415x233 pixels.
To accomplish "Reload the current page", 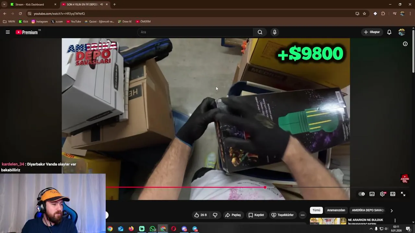I will [20, 14].
